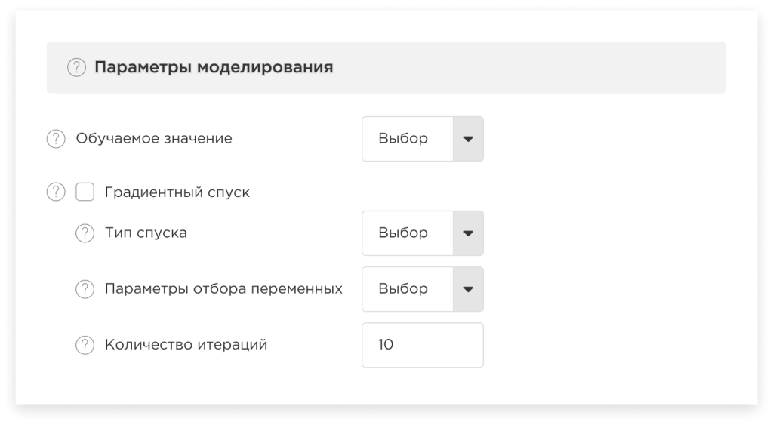Image resolution: width=773 pixels, height=425 pixels.
Task: Expand the Обучаемое значение dropdown arrow
Action: (468, 139)
